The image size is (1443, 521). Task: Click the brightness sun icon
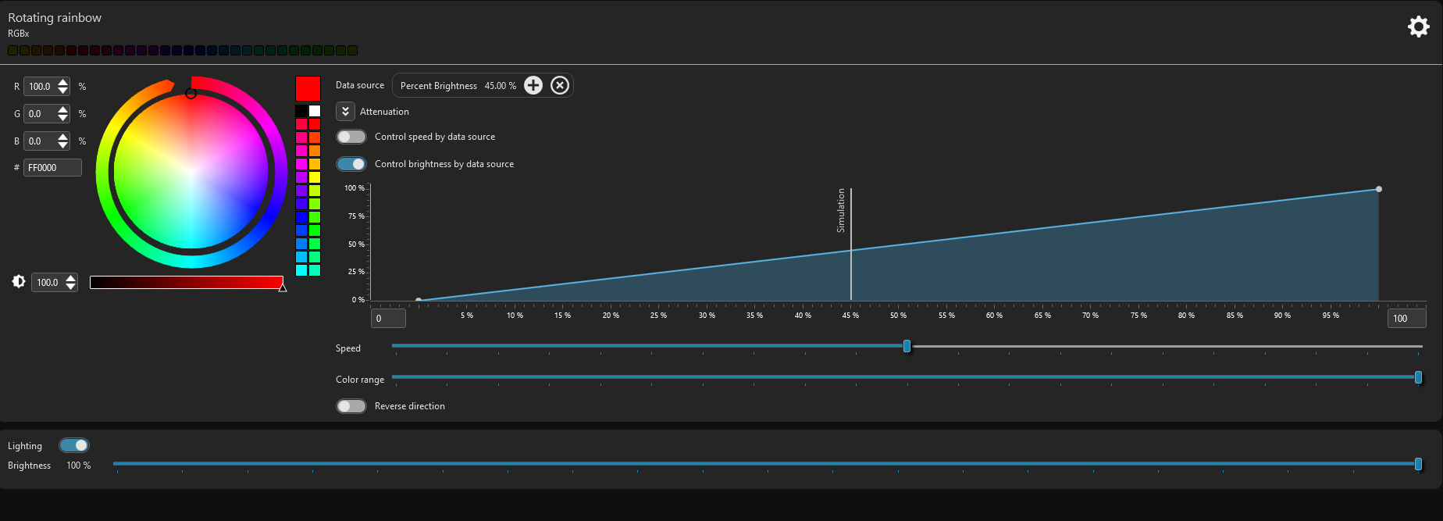point(19,282)
